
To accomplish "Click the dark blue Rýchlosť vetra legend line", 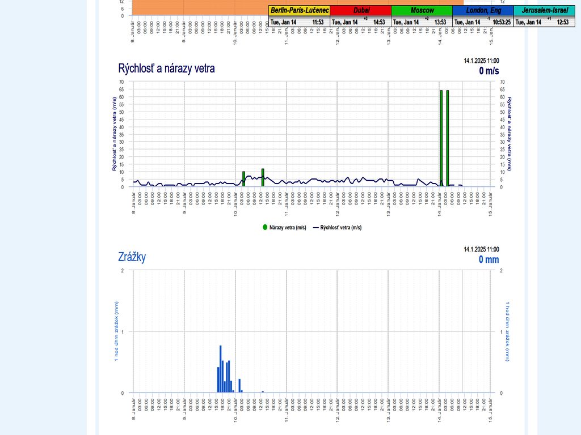I will pyautogui.click(x=315, y=227).
